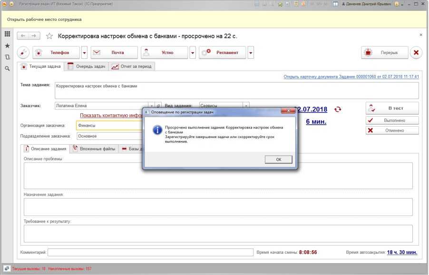Open the sections menu grid icon
Image resolution: width=429 pixels, height=275 pixels.
[7, 34]
